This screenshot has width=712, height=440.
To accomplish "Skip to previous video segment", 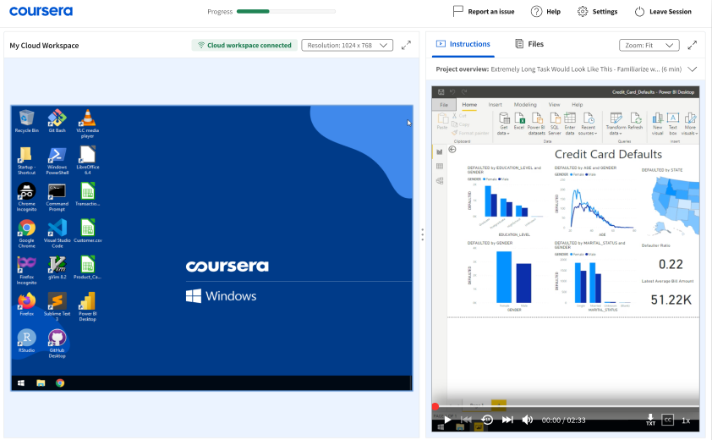I will (x=466, y=420).
